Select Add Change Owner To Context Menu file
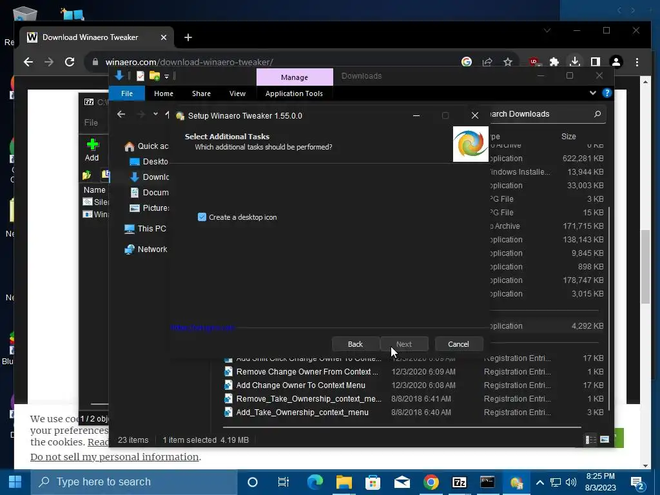This screenshot has height=495, width=660. tap(300, 385)
